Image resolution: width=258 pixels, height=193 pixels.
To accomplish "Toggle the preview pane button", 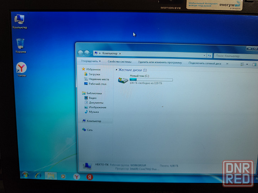I will [x=254, y=64].
